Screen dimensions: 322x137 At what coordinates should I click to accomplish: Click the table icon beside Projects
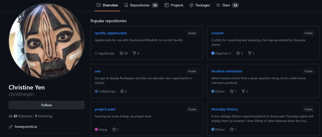pyautogui.click(x=167, y=5)
